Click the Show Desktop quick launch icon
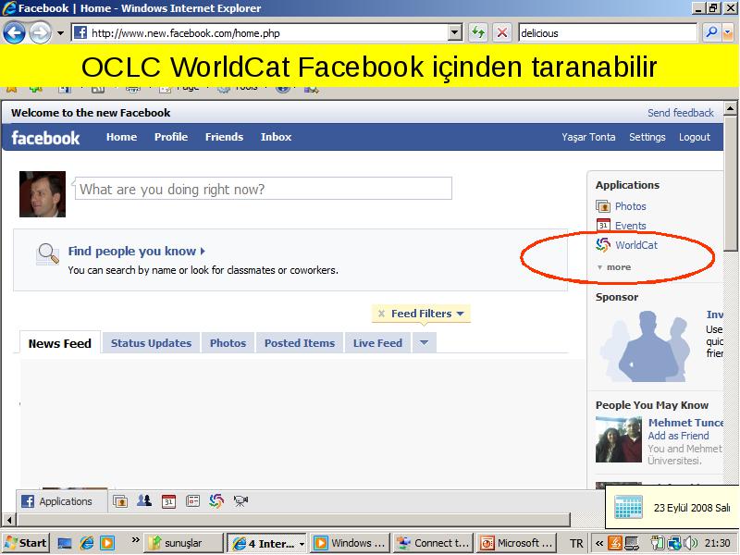Screen dimensions: 740x555 coord(65,543)
